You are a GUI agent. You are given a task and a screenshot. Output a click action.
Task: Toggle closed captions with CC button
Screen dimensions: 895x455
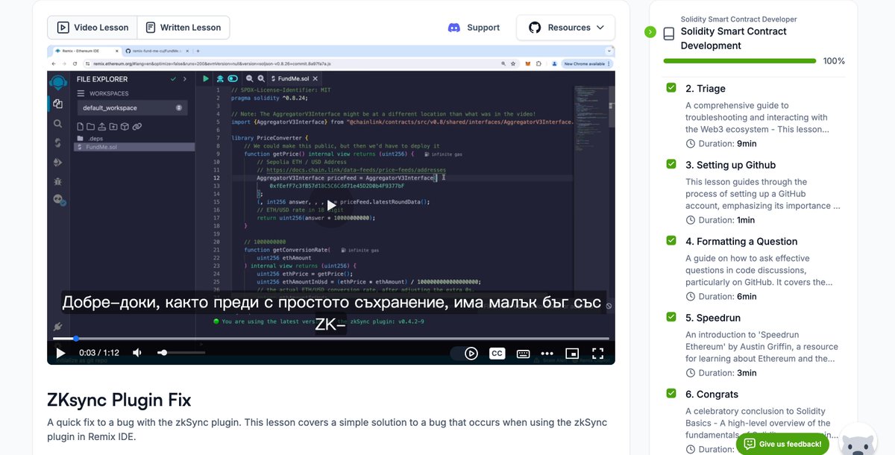(x=497, y=354)
